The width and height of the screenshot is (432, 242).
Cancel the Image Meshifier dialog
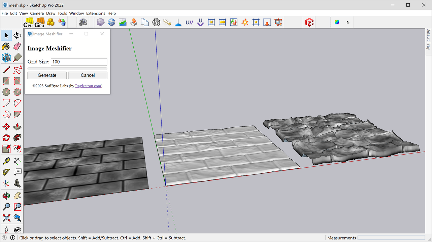click(88, 75)
